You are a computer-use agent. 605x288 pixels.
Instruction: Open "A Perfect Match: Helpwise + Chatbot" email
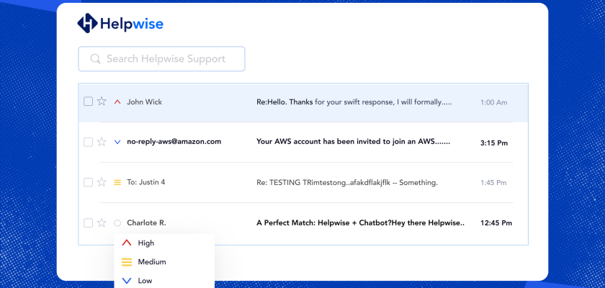360,223
